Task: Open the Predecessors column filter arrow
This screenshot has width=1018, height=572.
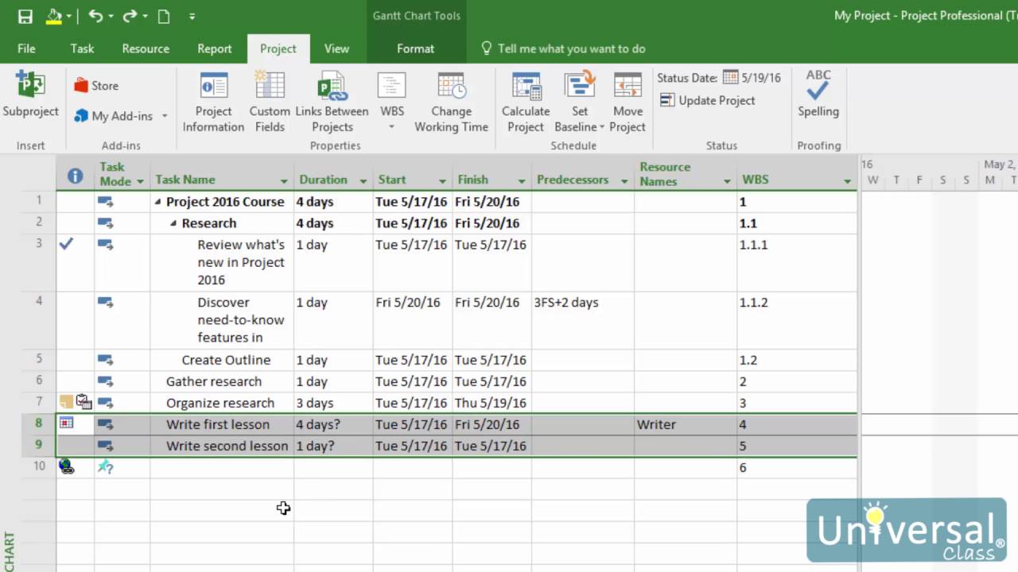Action: 624,181
